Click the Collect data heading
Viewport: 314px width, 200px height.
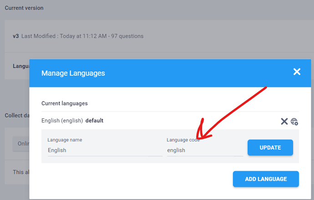[17, 115]
